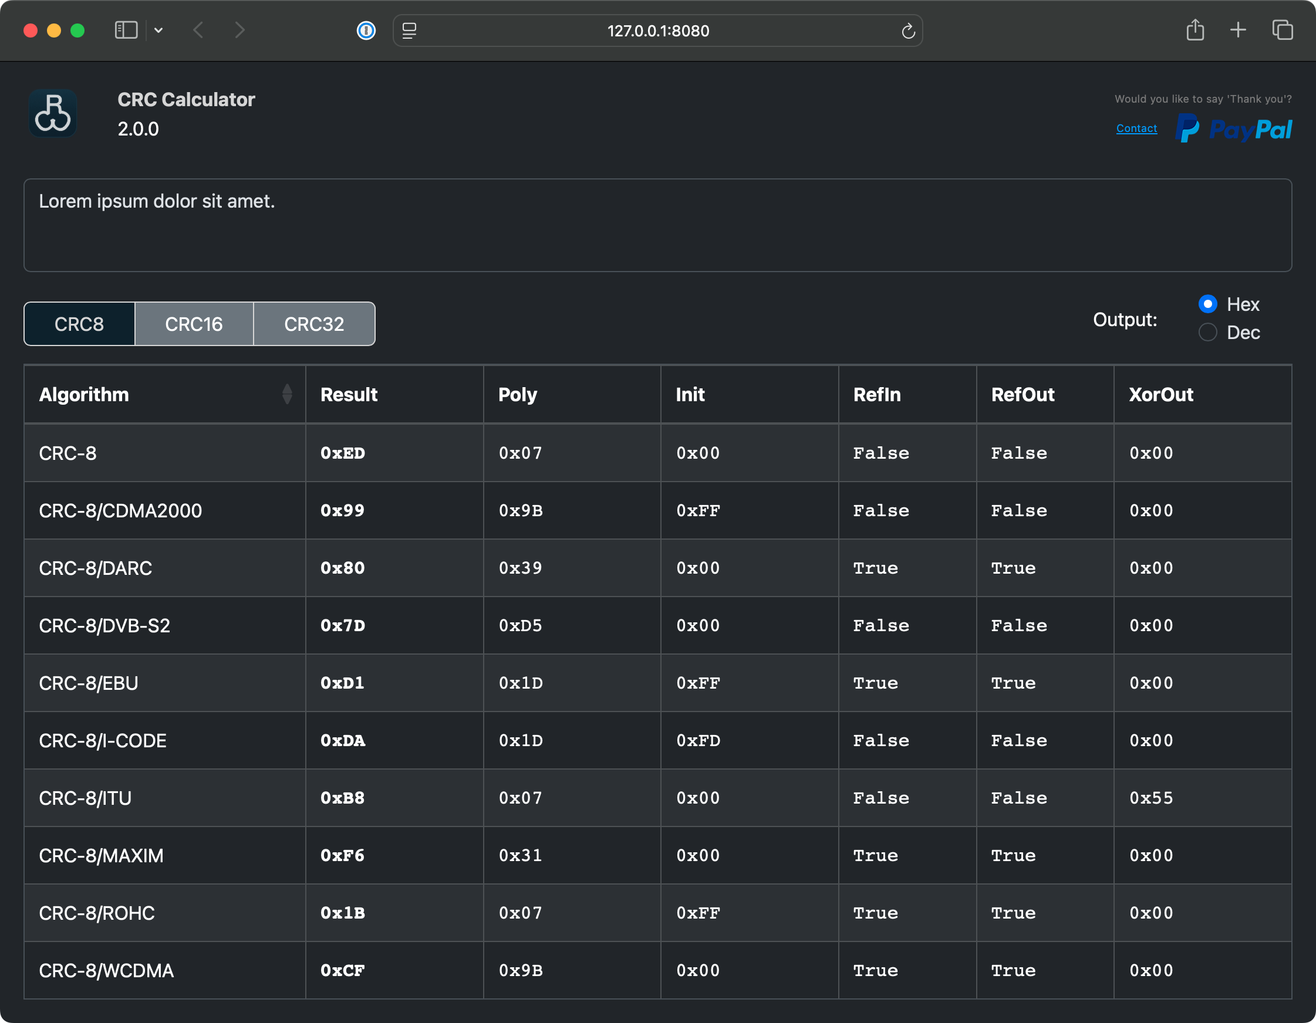
Task: Click the 127.0.0.1:8080 address bar
Action: click(x=657, y=31)
